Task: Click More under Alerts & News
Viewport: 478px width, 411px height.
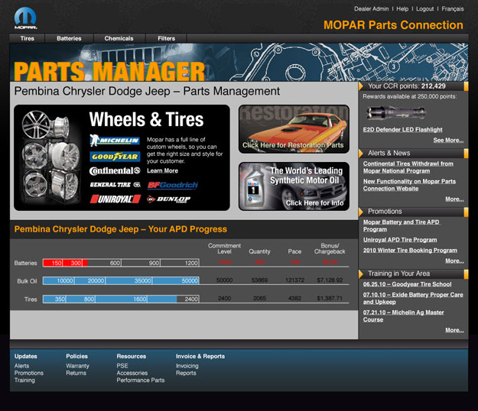Action: [x=454, y=199]
